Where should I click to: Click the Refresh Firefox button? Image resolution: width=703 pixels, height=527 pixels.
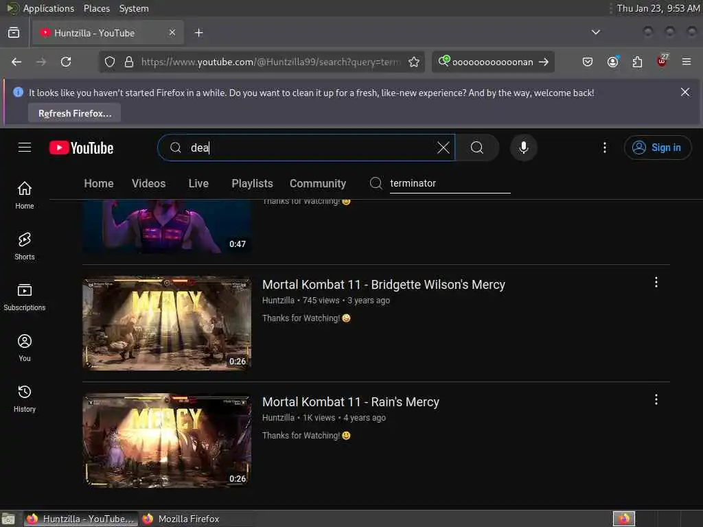74,113
